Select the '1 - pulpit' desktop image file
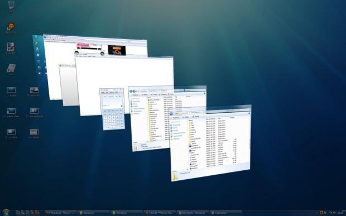This screenshot has width=346, height=216. [x=11, y=92]
